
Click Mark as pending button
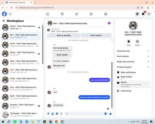click(64, 35)
